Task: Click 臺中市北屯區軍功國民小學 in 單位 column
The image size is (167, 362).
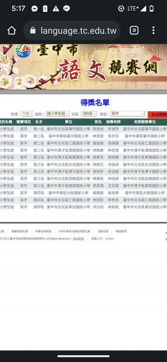Action: pyautogui.click(x=68, y=207)
